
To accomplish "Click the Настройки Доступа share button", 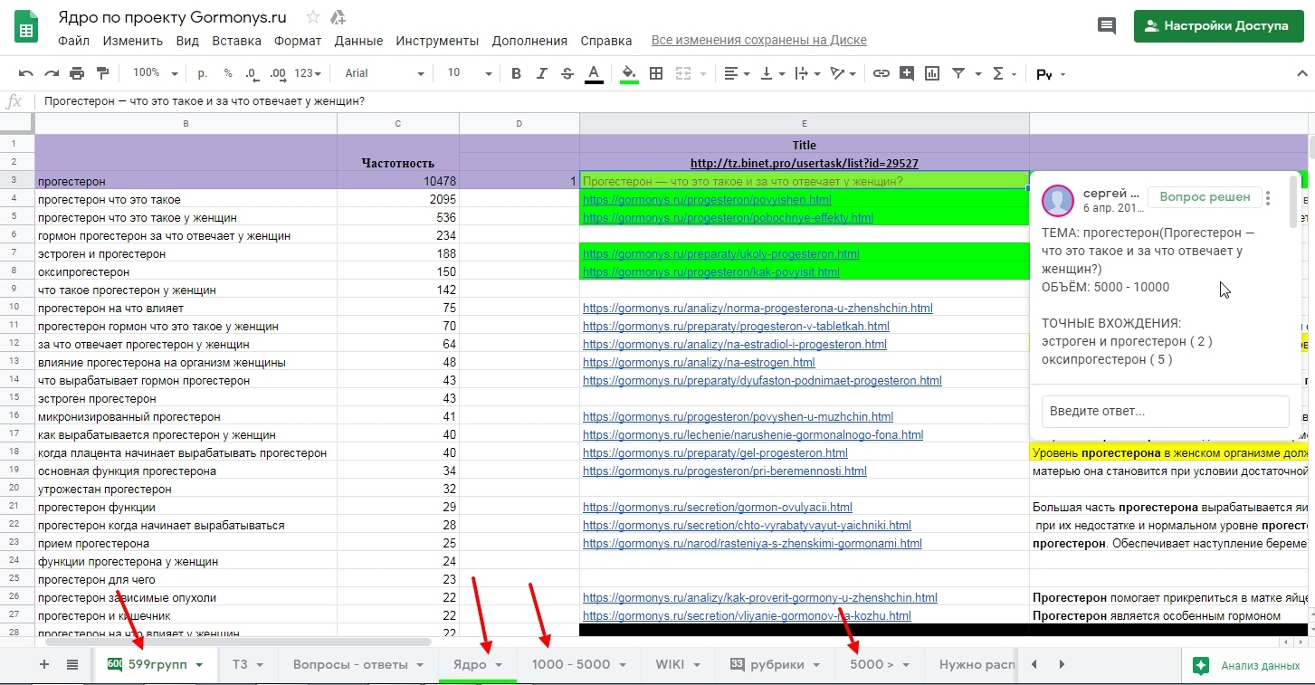I will point(1217,26).
